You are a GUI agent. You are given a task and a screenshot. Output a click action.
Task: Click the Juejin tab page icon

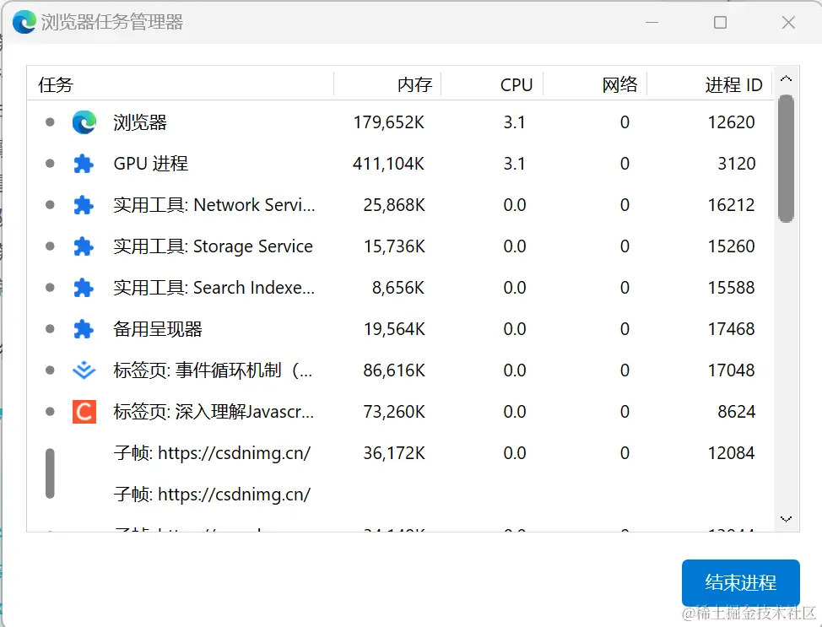[x=84, y=370]
